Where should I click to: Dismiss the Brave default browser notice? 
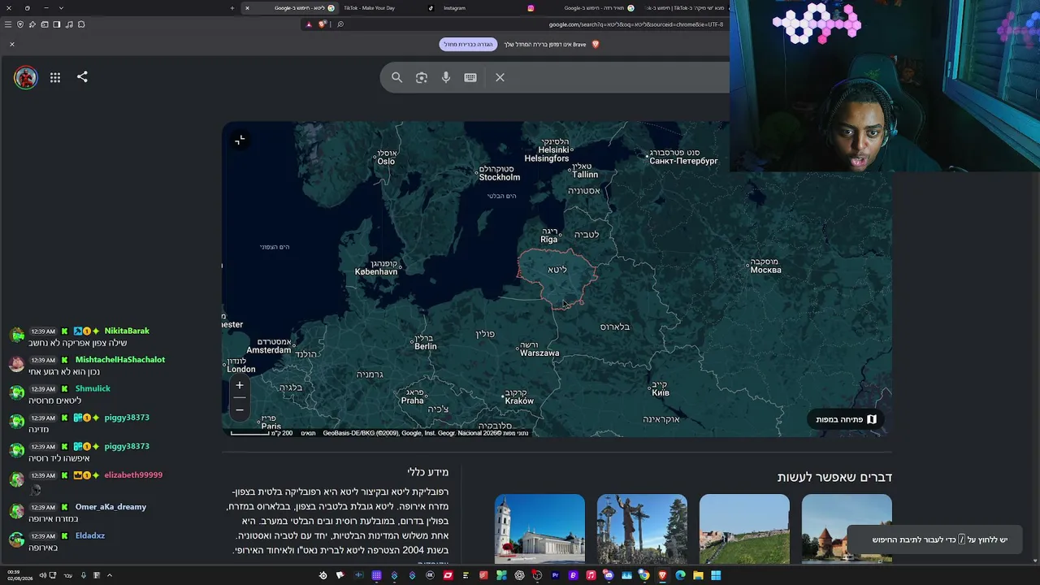12,44
